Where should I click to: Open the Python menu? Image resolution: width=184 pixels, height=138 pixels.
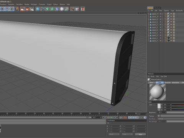pos(56,4)
